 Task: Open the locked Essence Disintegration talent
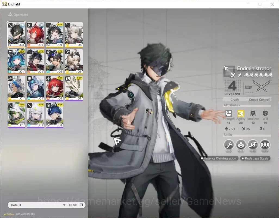pos(219,158)
